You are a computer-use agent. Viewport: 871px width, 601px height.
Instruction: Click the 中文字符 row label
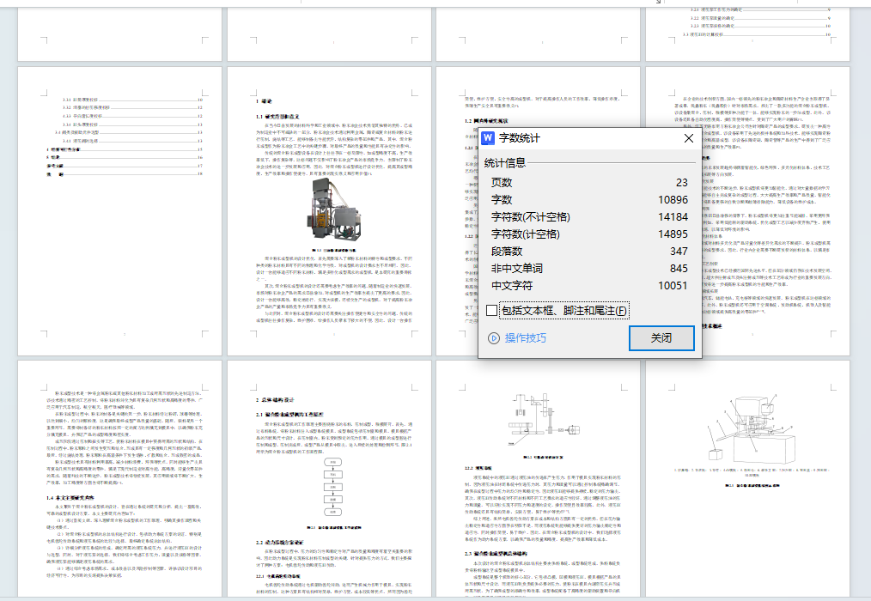click(x=512, y=286)
